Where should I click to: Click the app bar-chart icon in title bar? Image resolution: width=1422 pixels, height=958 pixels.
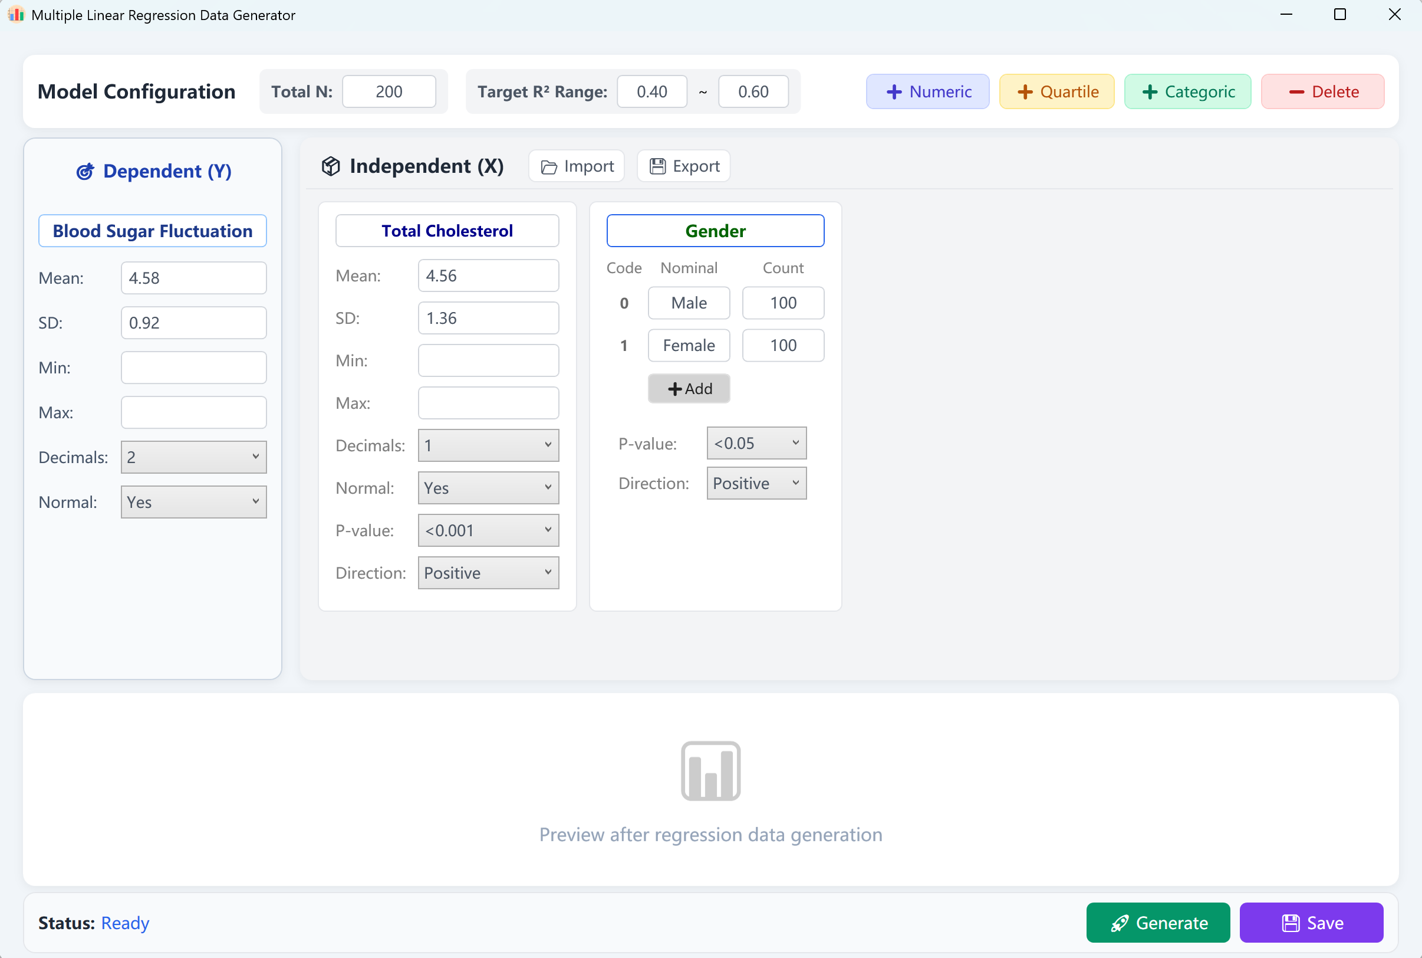(16, 14)
